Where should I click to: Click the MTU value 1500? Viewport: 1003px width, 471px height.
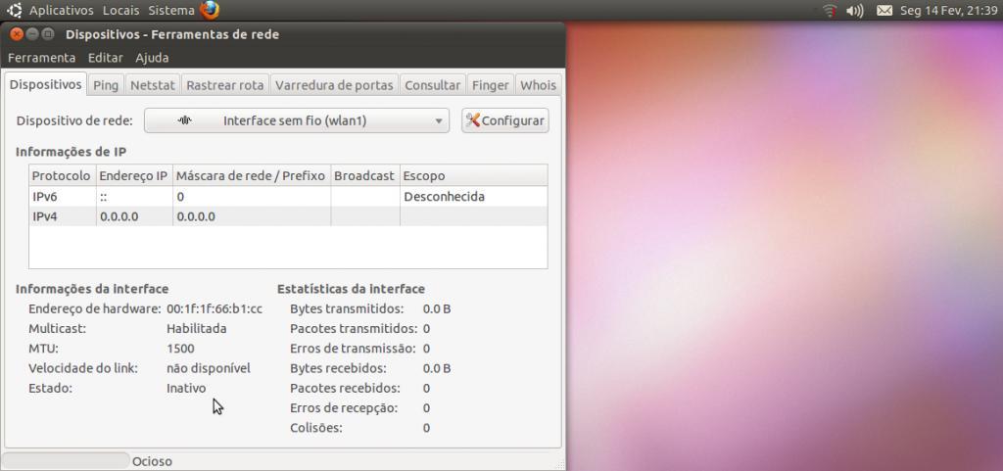click(180, 349)
